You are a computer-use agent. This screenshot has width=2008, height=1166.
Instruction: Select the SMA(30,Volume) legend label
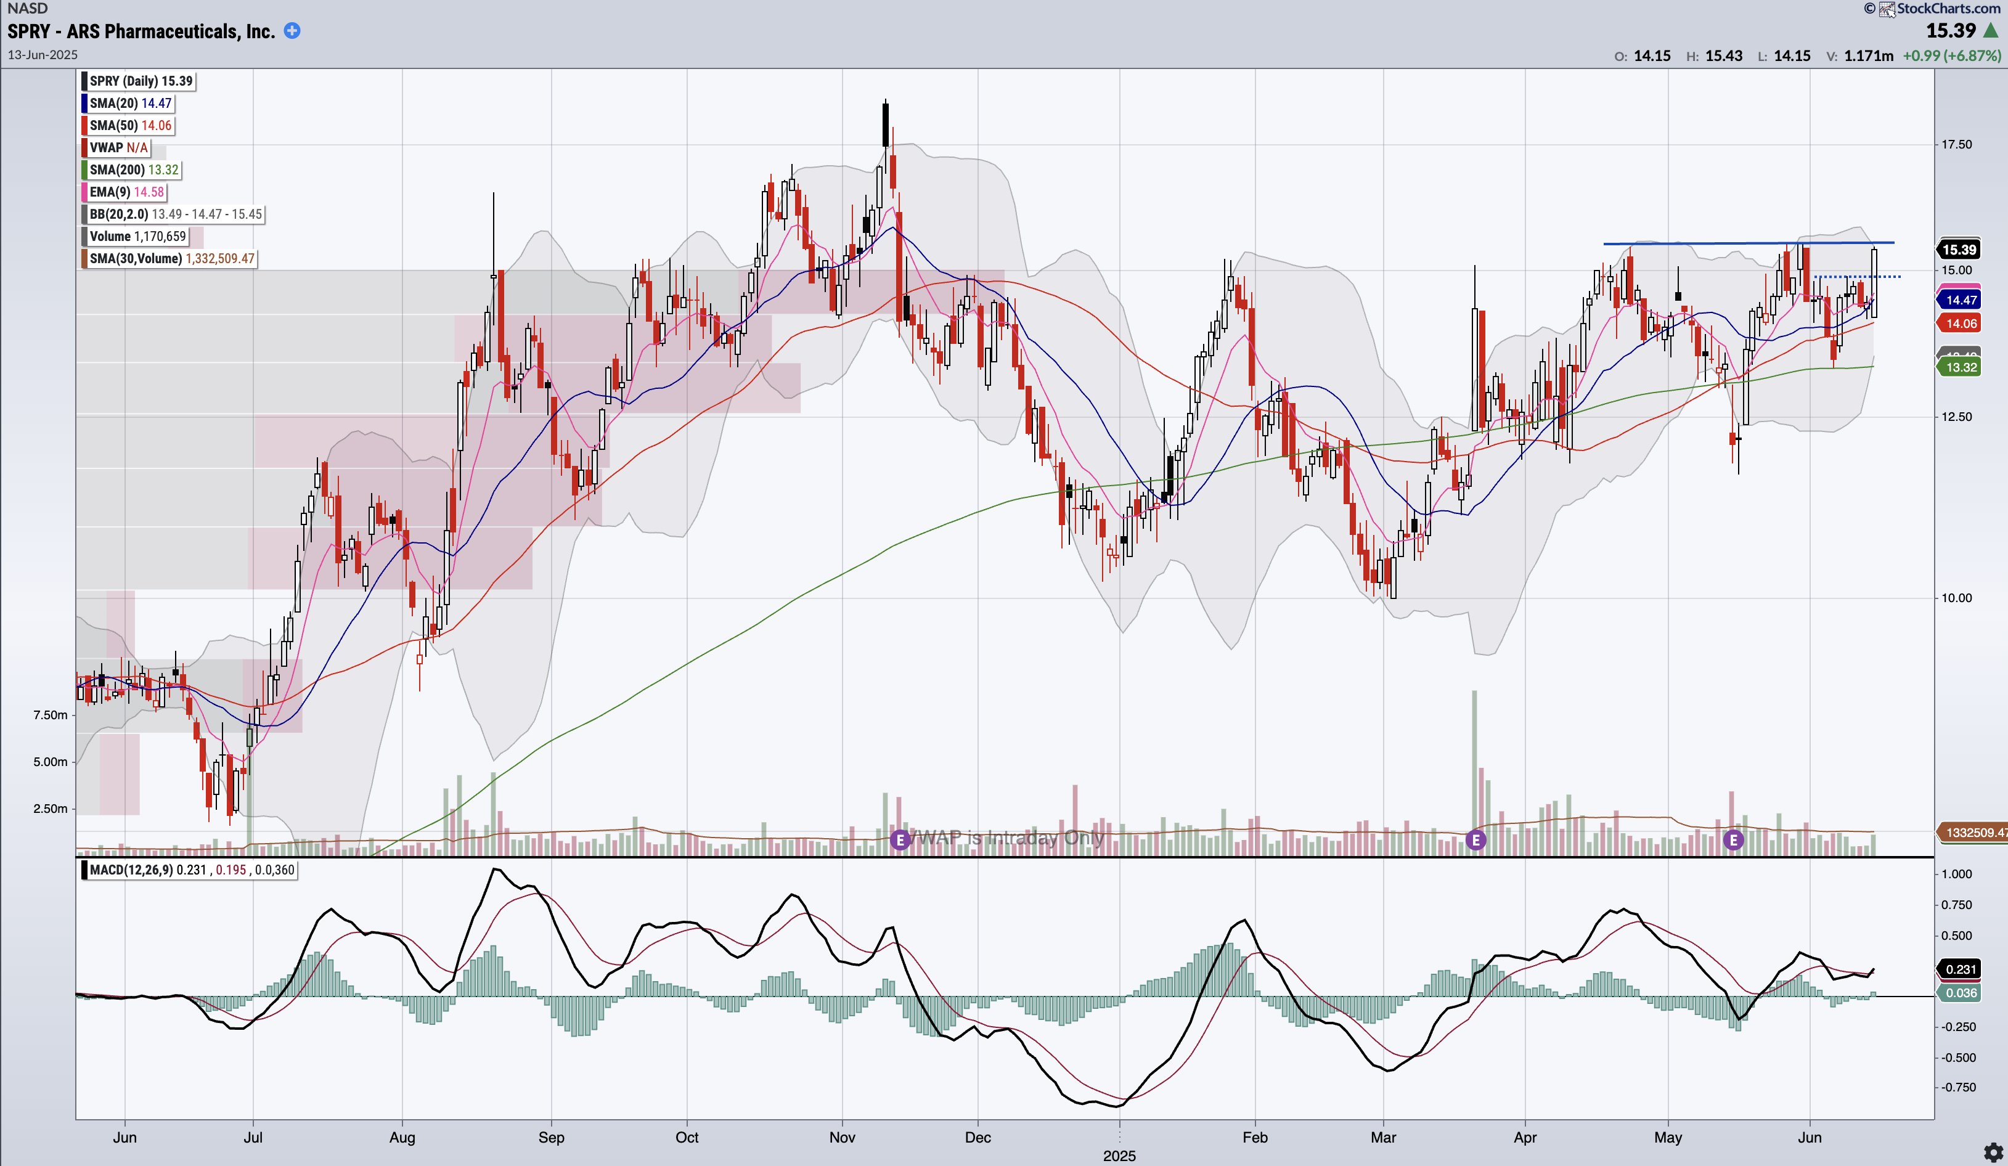(x=168, y=259)
